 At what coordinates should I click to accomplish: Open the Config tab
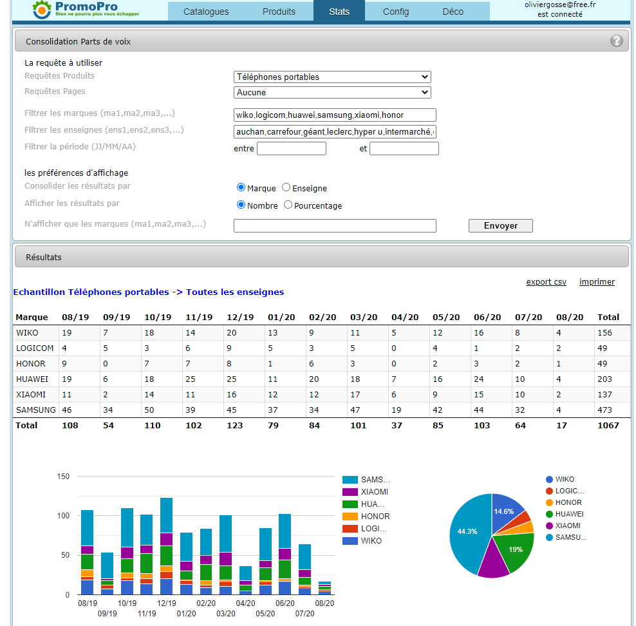click(395, 12)
